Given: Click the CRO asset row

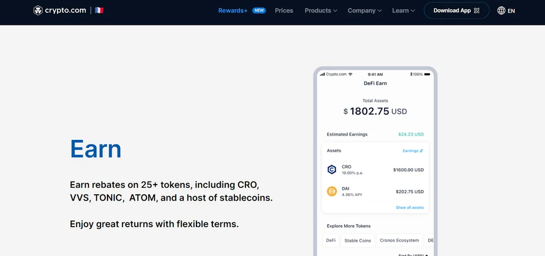Looking at the screenshot, I should point(375,169).
